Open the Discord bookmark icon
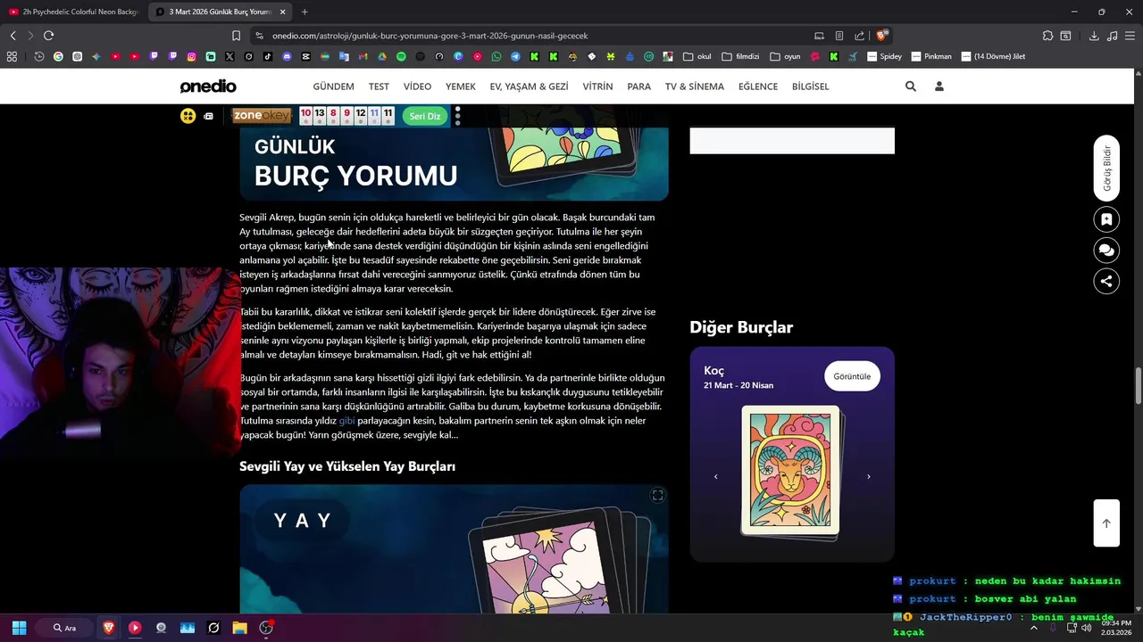1143x642 pixels. coord(287,56)
